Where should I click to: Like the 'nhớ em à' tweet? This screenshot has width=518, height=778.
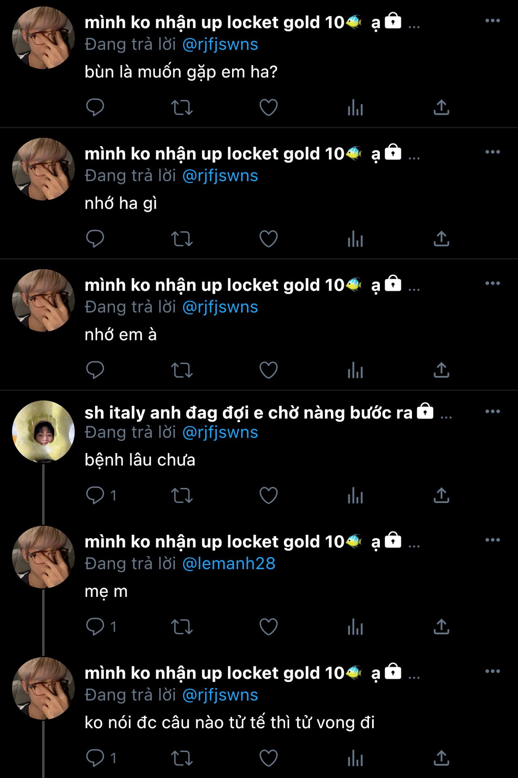(269, 370)
